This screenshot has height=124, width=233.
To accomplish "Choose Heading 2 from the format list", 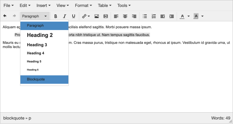I will tap(44, 35).
